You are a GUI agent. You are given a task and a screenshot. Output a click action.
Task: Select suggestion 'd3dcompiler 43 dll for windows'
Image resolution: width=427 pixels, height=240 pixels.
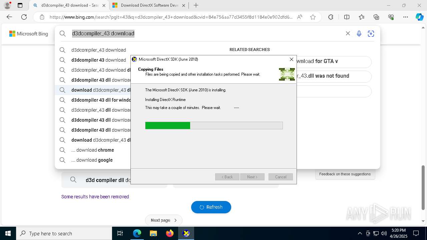click(101, 100)
